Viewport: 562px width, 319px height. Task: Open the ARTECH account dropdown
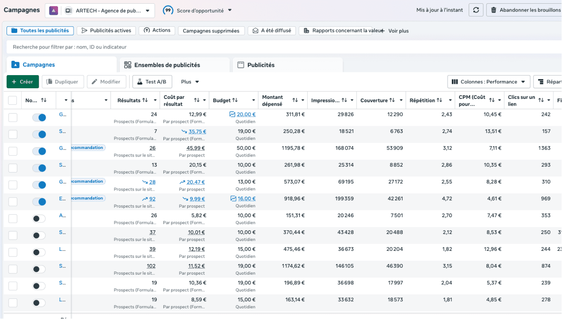[x=100, y=11]
